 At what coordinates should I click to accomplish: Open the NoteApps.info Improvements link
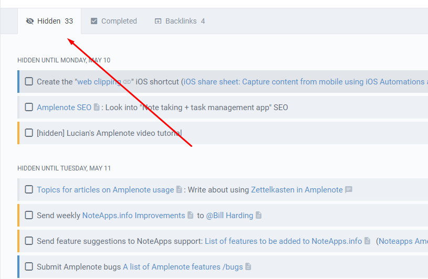pyautogui.click(x=134, y=216)
